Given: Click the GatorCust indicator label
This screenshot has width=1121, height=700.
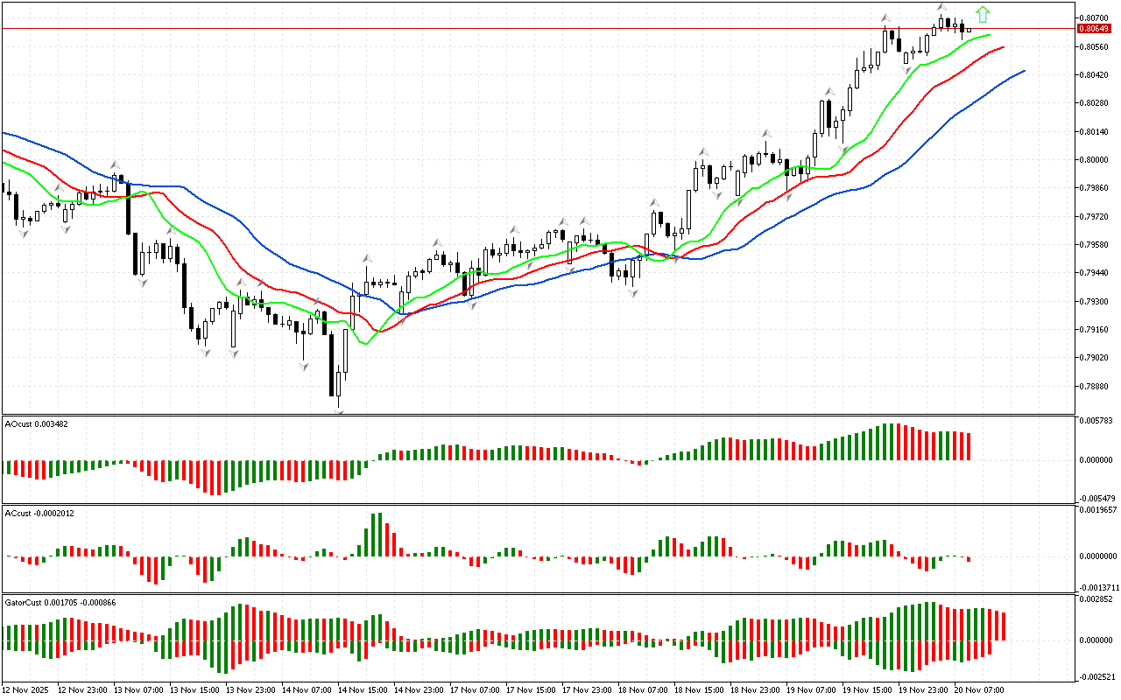Looking at the screenshot, I should pos(60,602).
